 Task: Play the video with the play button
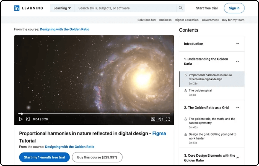click(x=21, y=119)
